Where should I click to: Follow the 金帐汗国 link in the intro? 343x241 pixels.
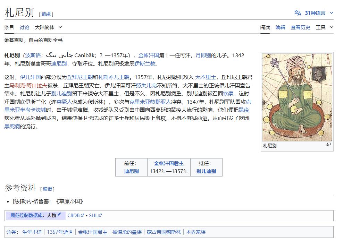pyautogui.click(x=149, y=55)
